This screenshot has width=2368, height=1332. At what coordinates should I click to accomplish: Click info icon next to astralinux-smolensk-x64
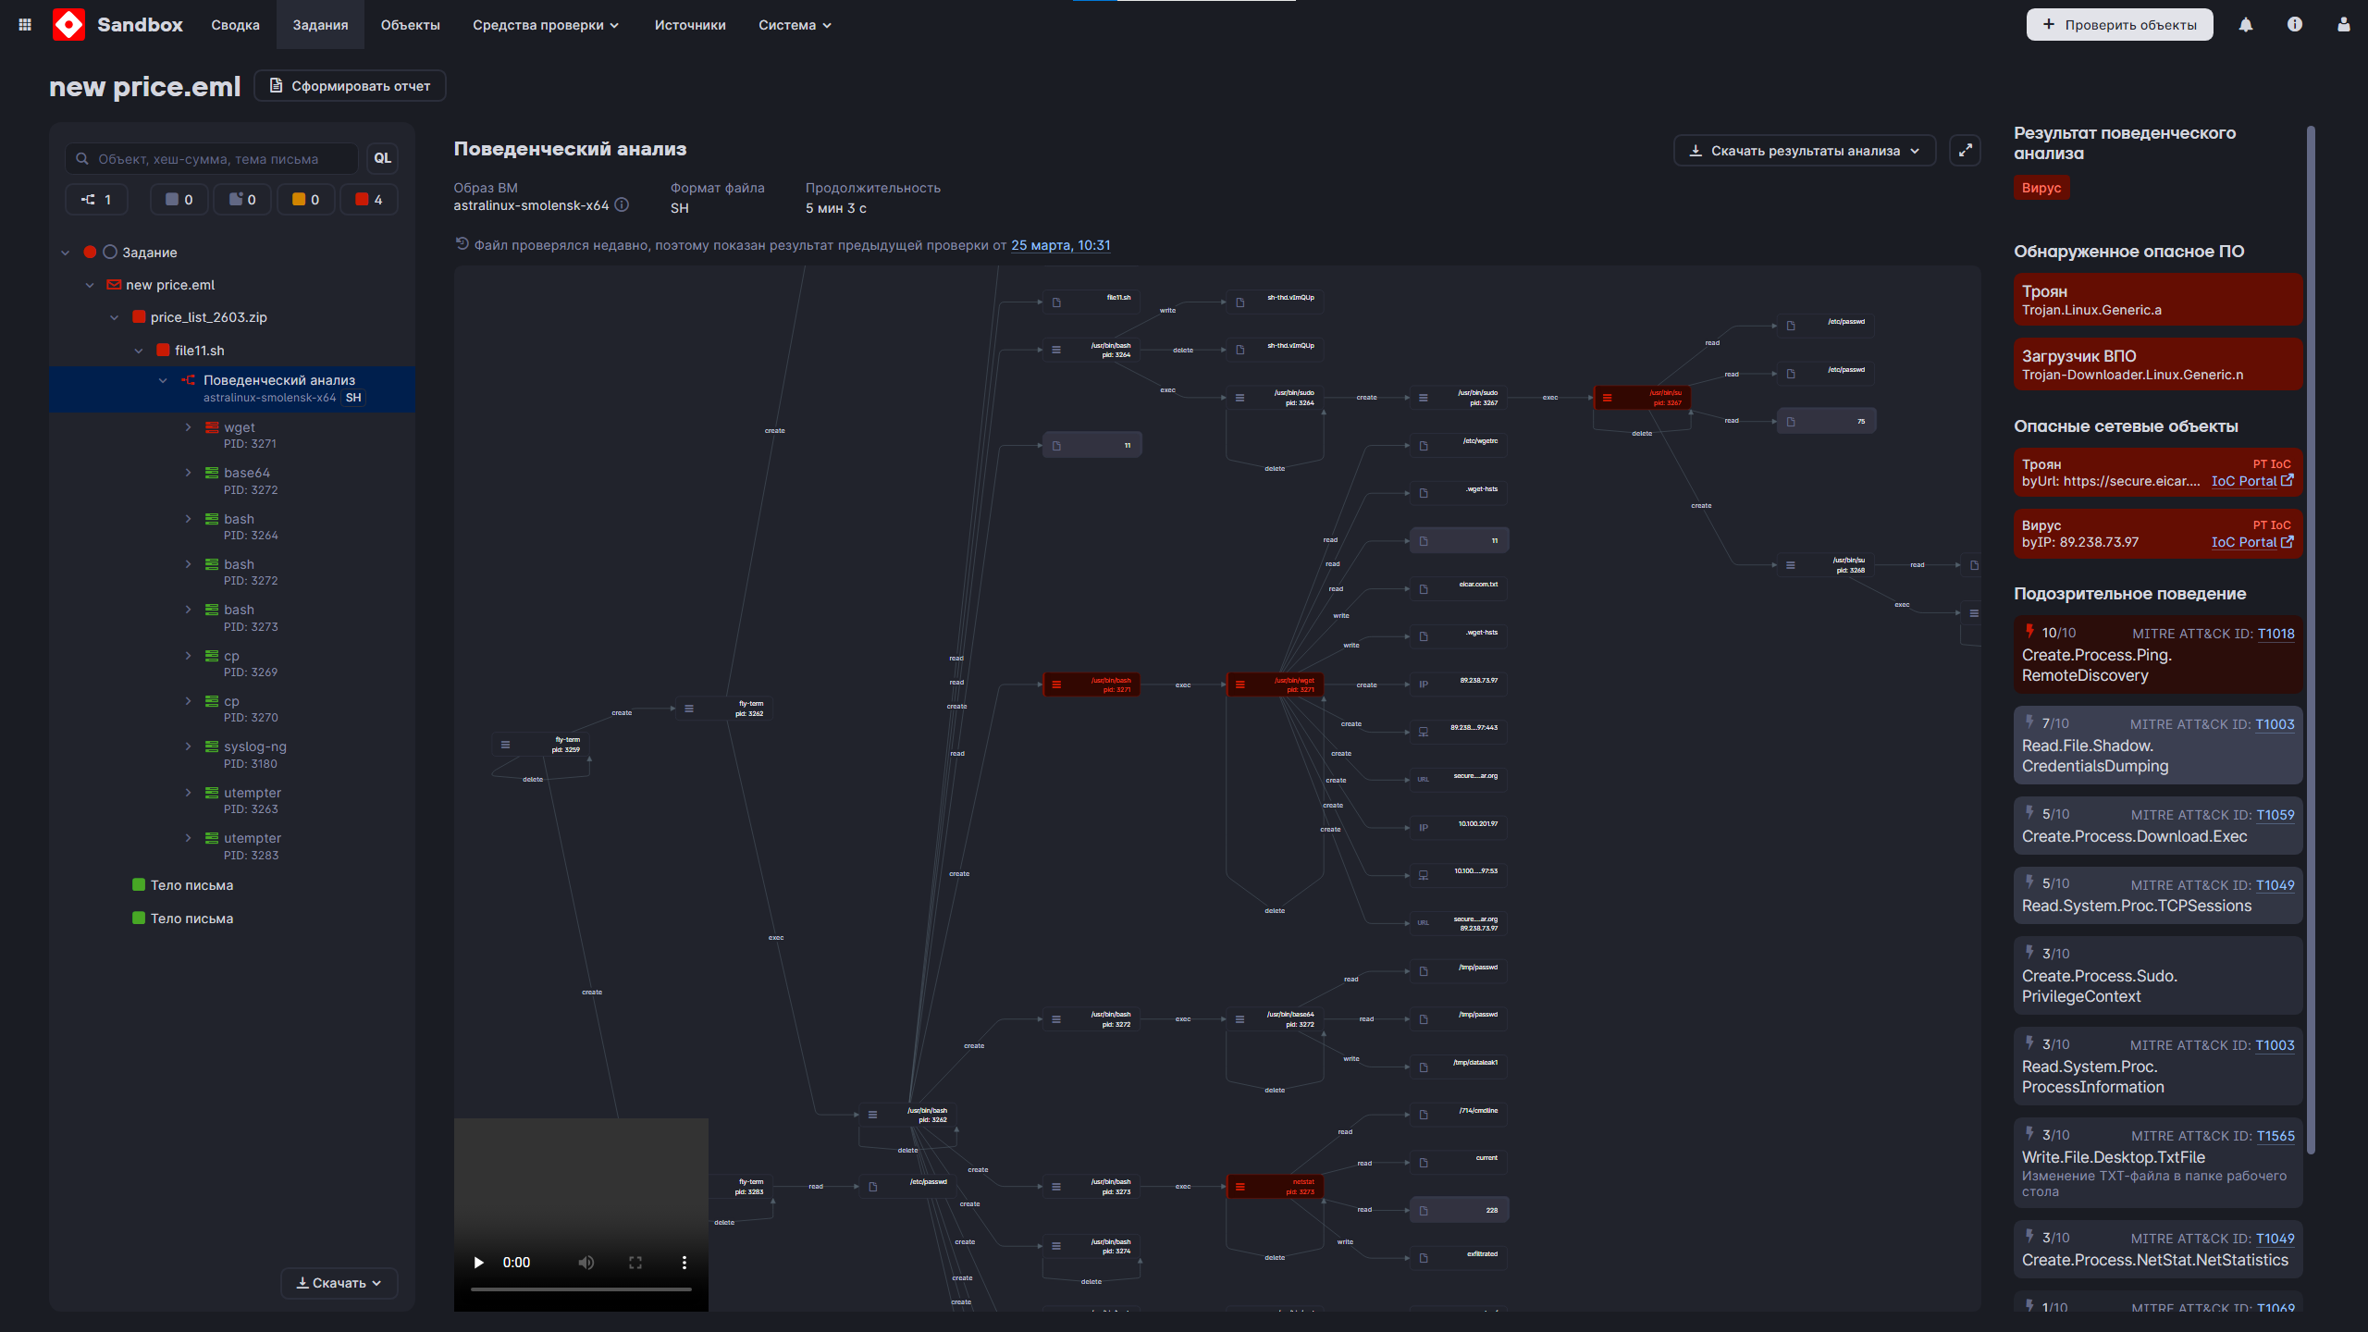click(622, 205)
